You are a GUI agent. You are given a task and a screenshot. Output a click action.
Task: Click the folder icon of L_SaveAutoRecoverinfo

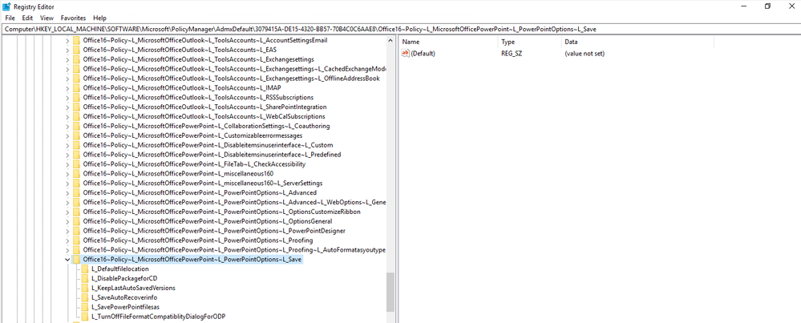click(x=84, y=297)
